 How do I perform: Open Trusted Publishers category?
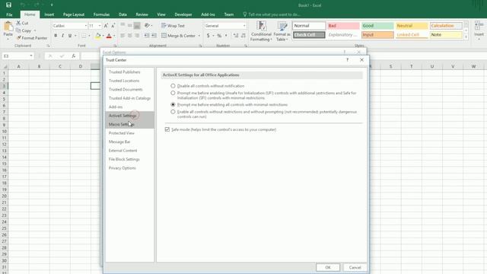(x=129, y=72)
